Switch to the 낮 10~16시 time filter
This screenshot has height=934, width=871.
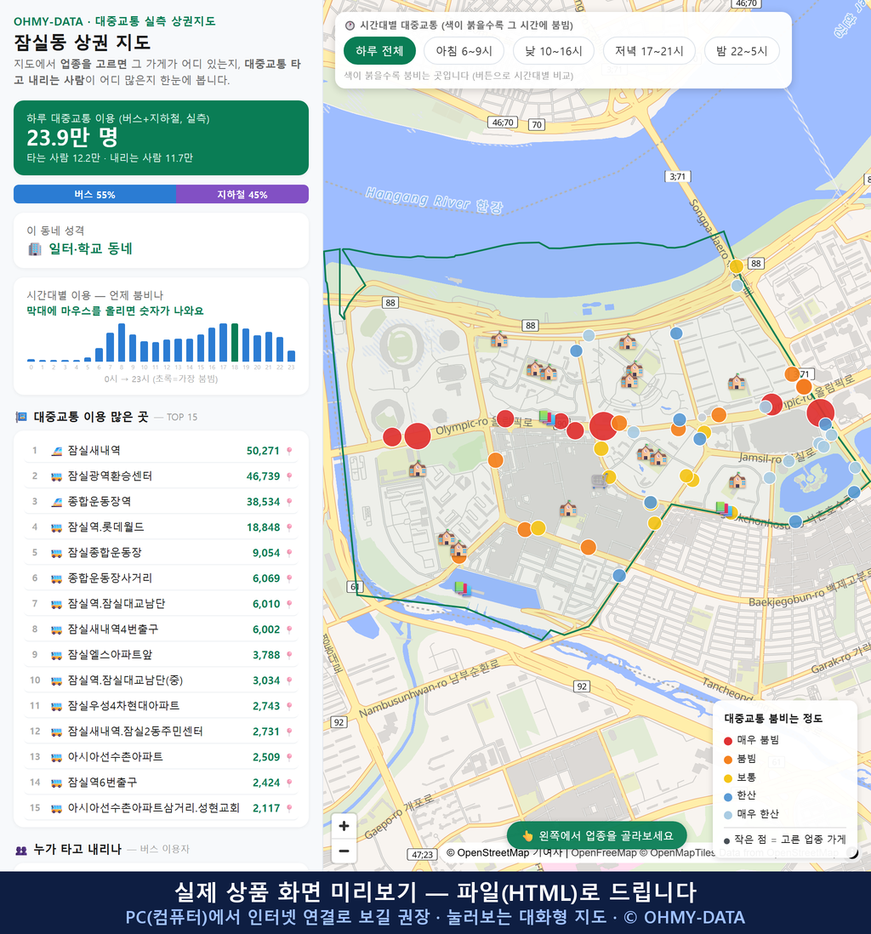[554, 51]
